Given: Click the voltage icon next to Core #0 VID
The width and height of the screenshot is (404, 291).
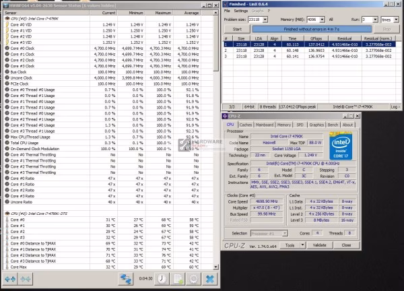Looking at the screenshot, I should (7, 24).
